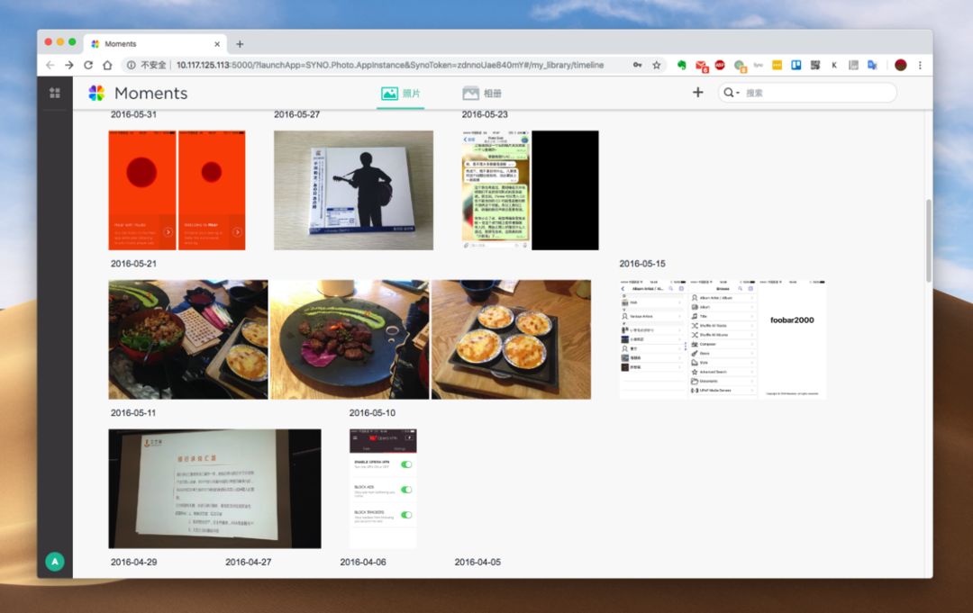
Task: Open the Chrome profile avatar
Action: tap(900, 65)
